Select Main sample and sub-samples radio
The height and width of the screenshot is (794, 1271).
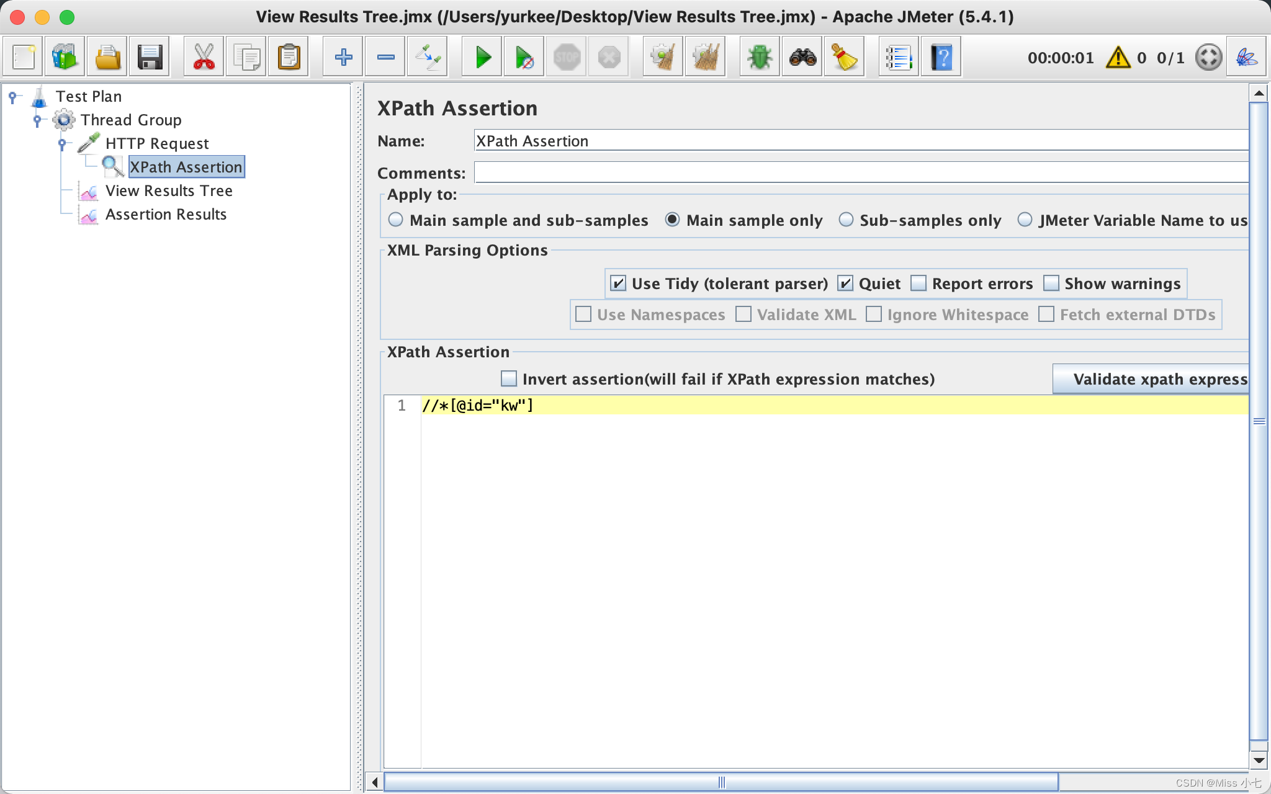coord(395,220)
